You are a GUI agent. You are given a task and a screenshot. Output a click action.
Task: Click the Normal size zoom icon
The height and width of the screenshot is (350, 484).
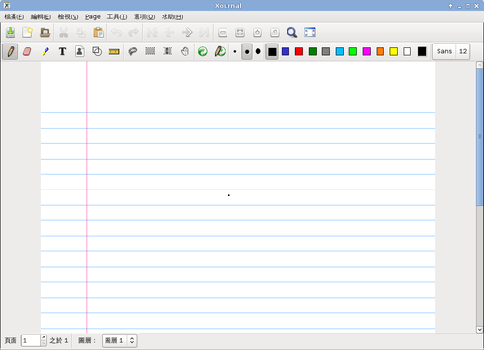(x=275, y=32)
